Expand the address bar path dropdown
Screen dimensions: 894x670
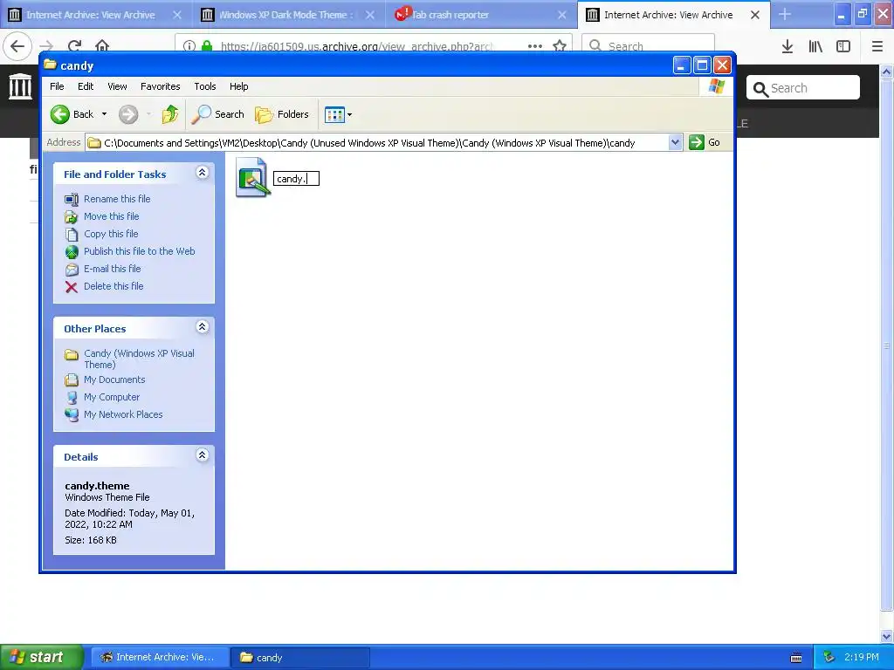click(675, 142)
